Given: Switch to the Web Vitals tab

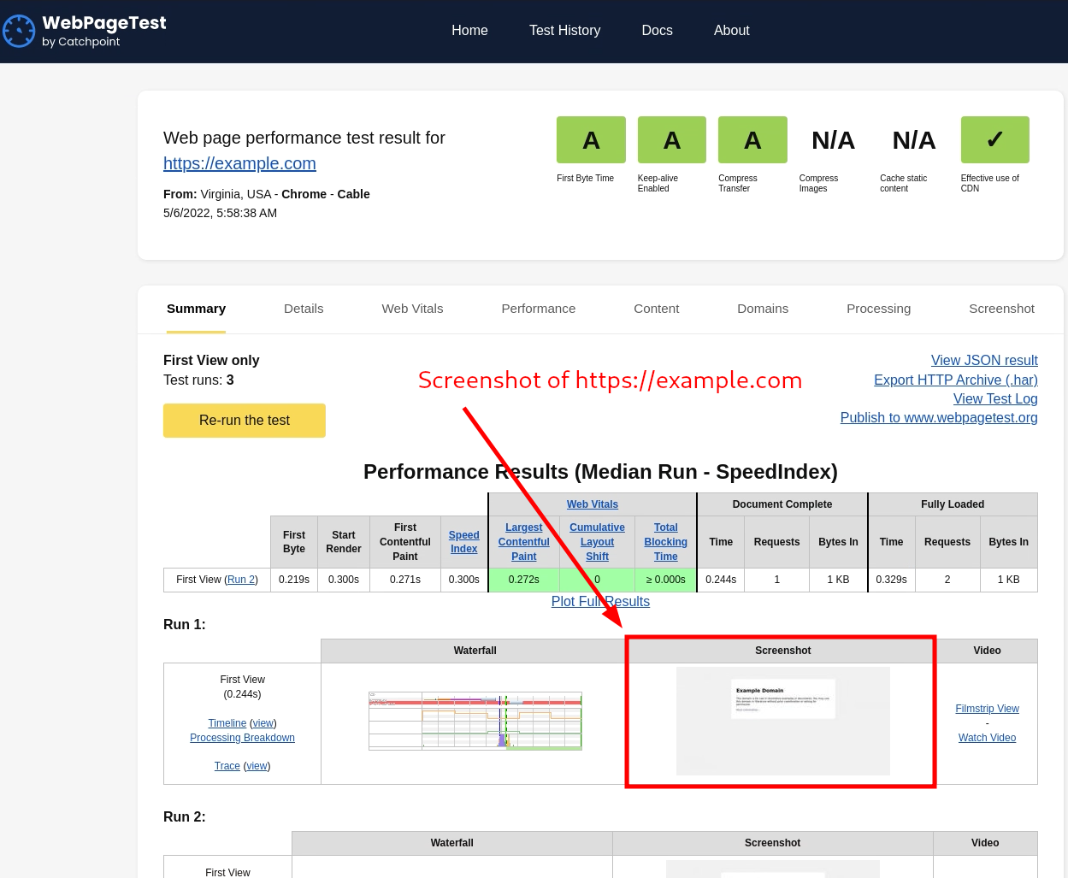Looking at the screenshot, I should pos(412,309).
